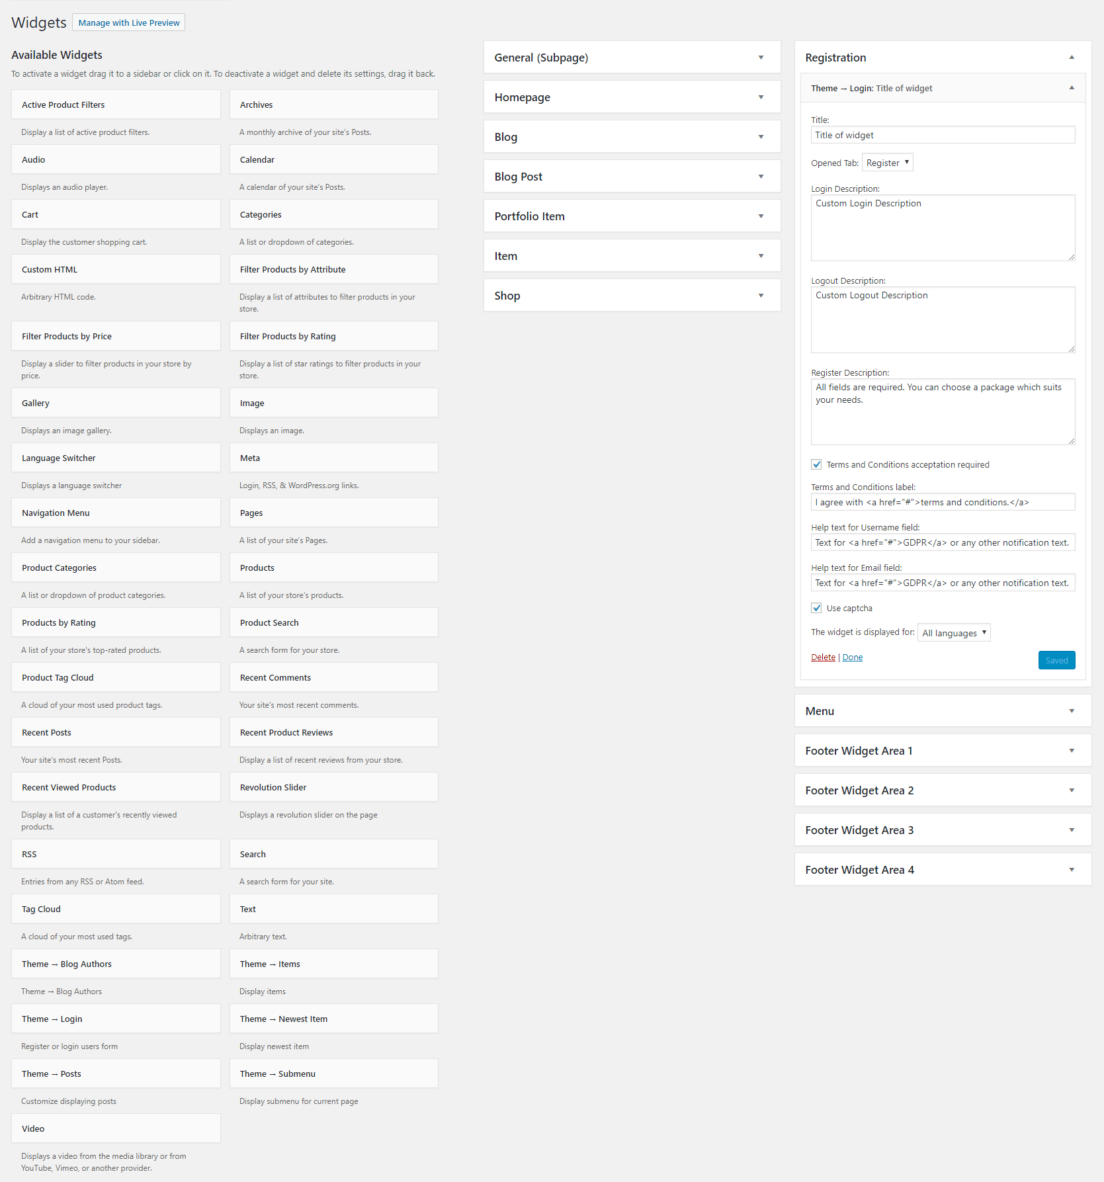Add the Theme → Login available widget
Screen dimensions: 1104x1182
(x=116, y=1019)
